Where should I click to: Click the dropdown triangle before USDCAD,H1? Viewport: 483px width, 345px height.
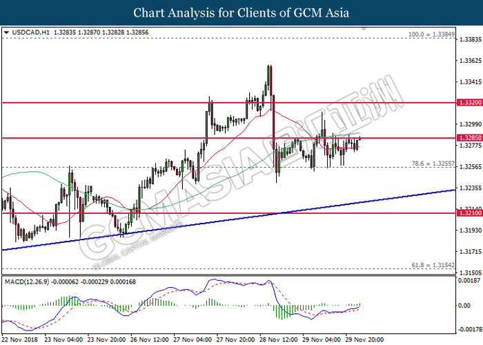pyautogui.click(x=6, y=32)
